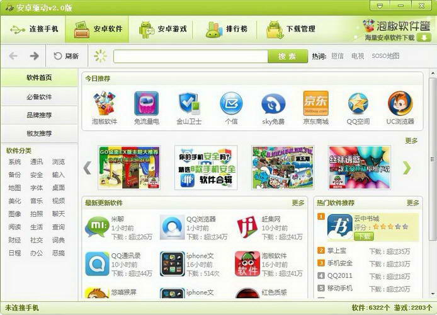Open the title bar dropdown menu arrow

[380, 6]
